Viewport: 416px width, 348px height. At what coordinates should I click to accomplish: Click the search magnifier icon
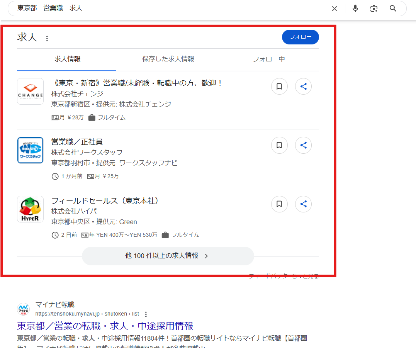coord(393,8)
